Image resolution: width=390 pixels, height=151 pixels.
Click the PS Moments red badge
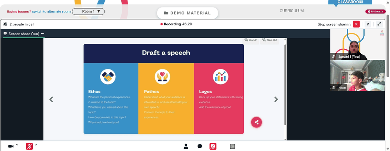tap(375, 11)
